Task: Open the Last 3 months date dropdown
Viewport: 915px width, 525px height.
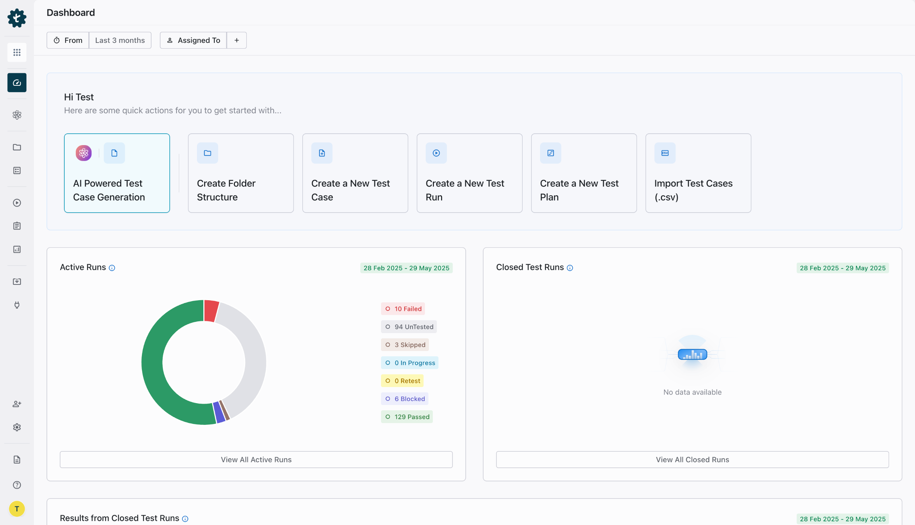Action: click(x=120, y=40)
